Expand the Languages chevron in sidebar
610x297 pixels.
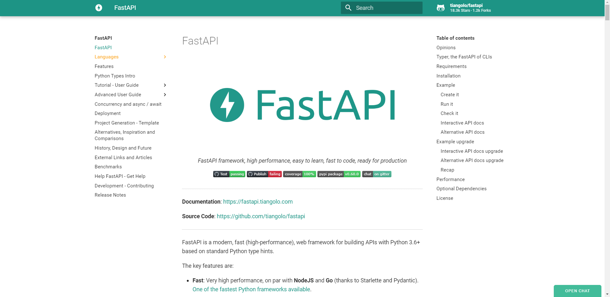point(165,57)
